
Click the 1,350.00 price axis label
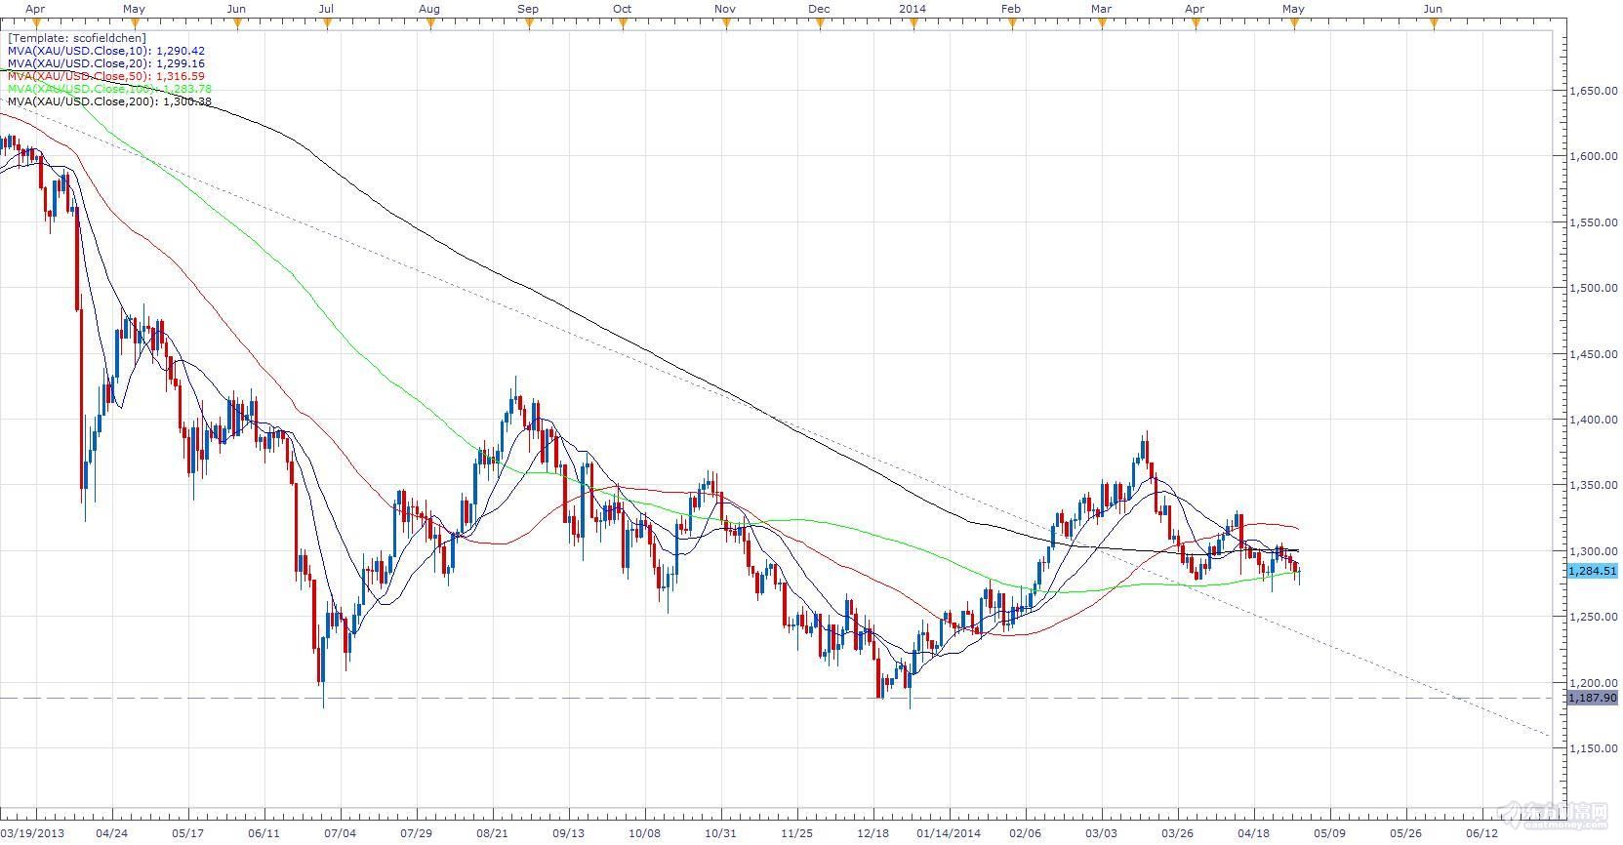[x=1593, y=486]
